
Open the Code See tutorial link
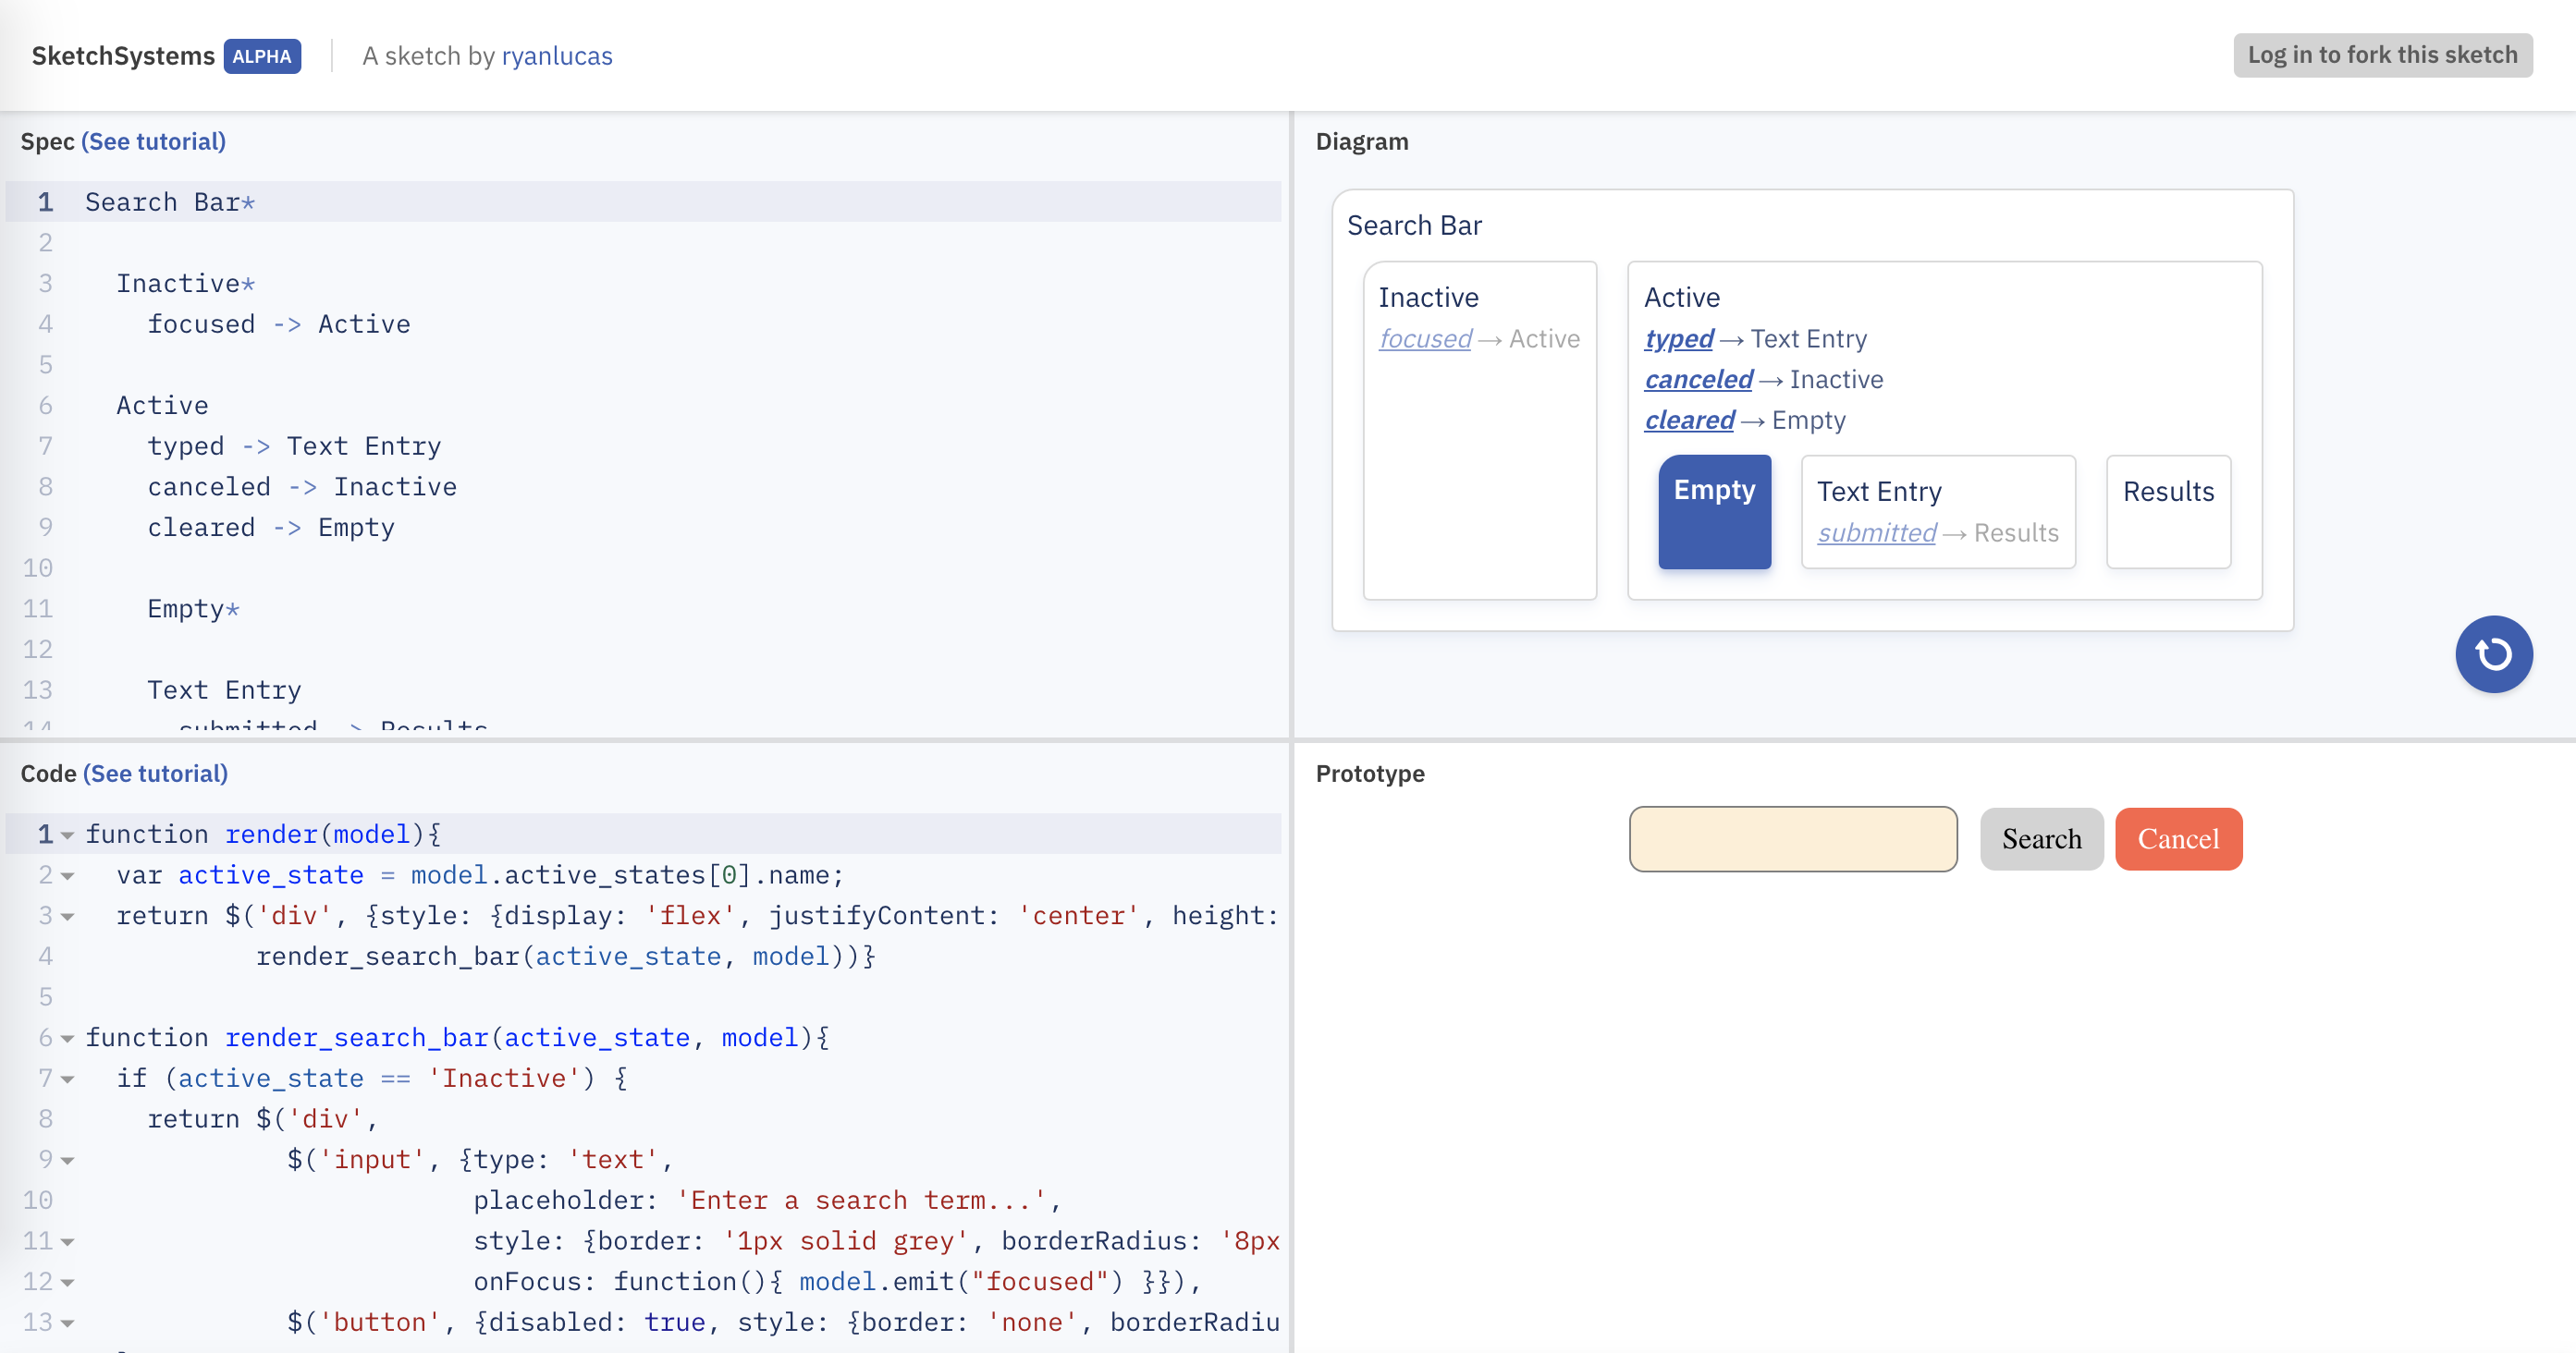[x=155, y=774]
